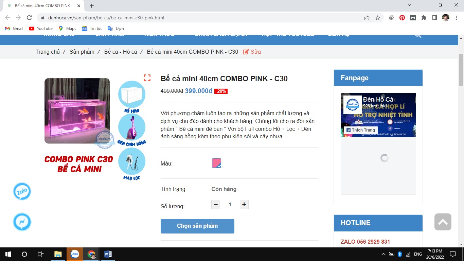The image size is (464, 261).
Task: Go to Bể cá - Hồ cá breadcrumb
Action: click(121, 52)
